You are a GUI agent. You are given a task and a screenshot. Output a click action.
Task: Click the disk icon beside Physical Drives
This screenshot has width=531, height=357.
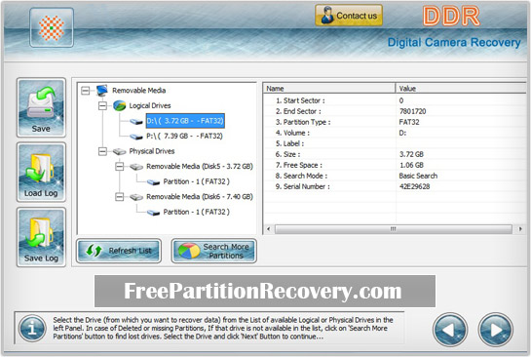tap(119, 151)
